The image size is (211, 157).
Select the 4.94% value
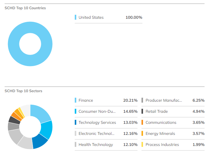[198, 112]
